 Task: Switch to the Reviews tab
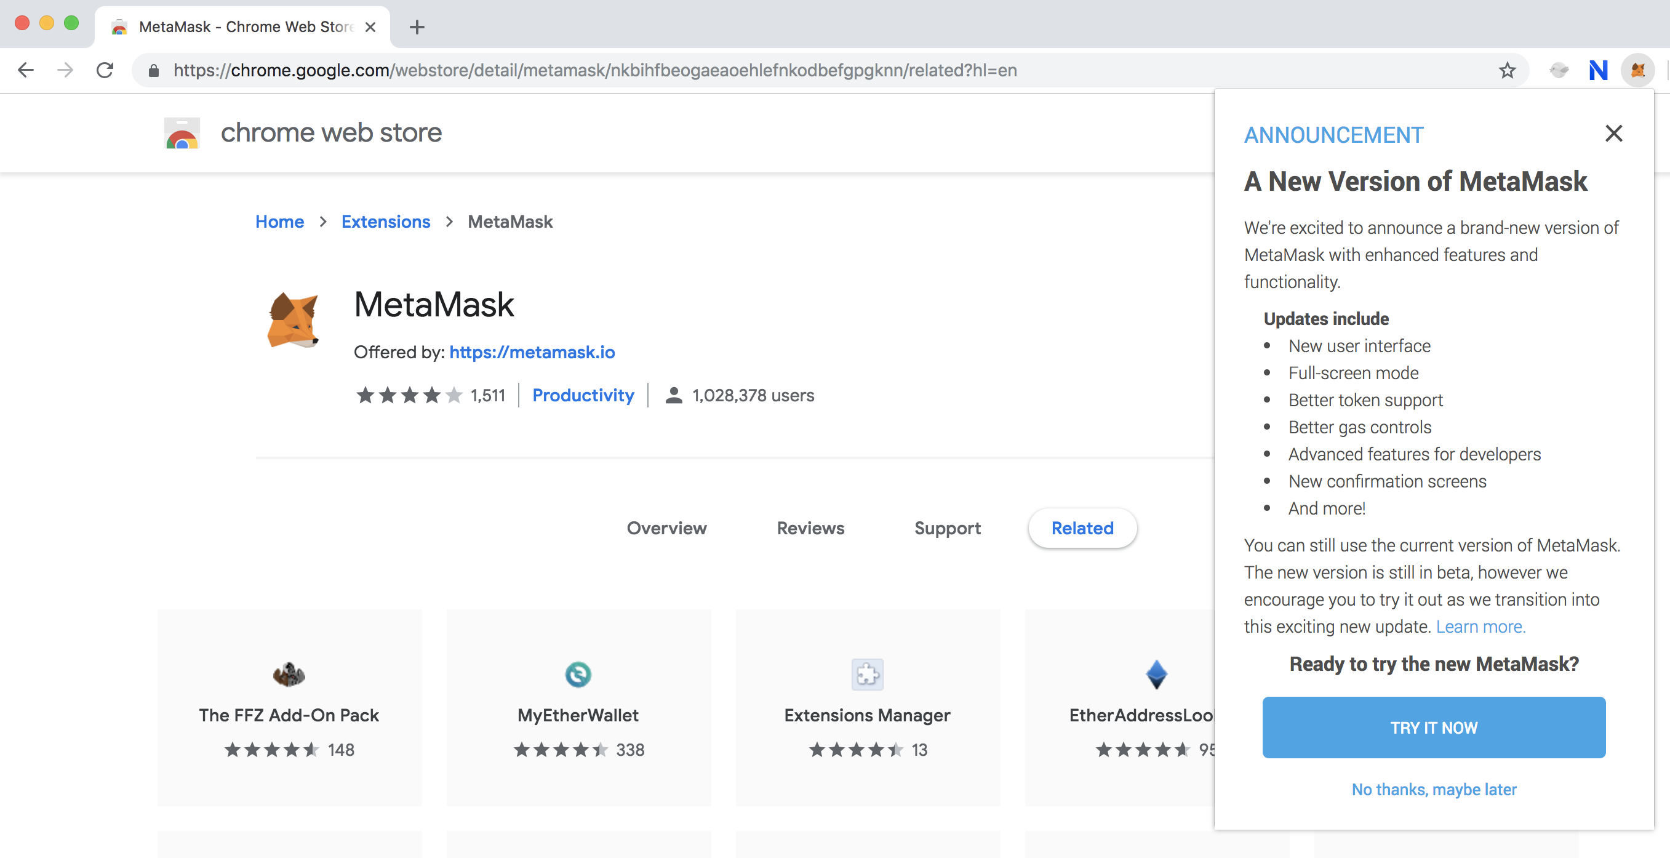coord(810,528)
